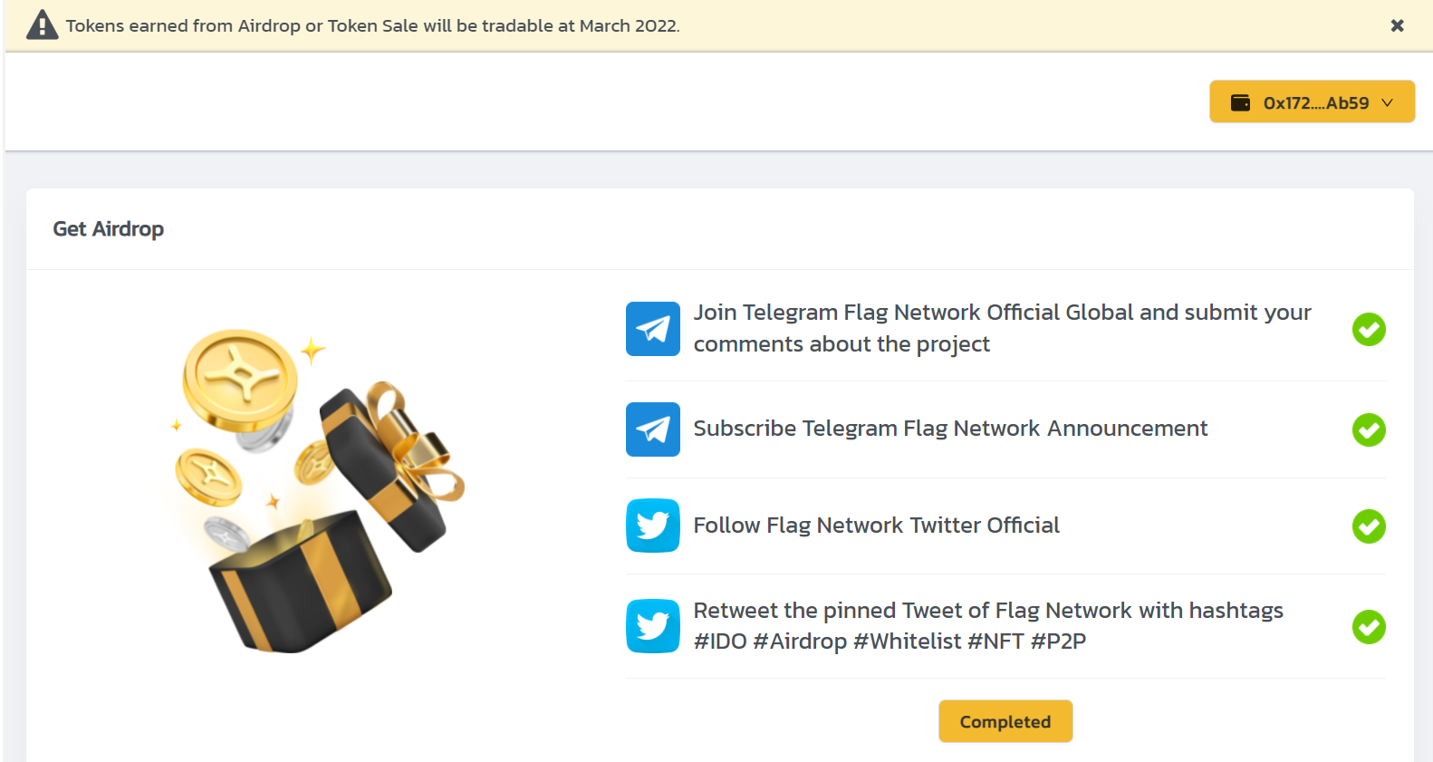Image resolution: width=1433 pixels, height=762 pixels.
Task: Click the Completed button
Action: coord(1005,721)
